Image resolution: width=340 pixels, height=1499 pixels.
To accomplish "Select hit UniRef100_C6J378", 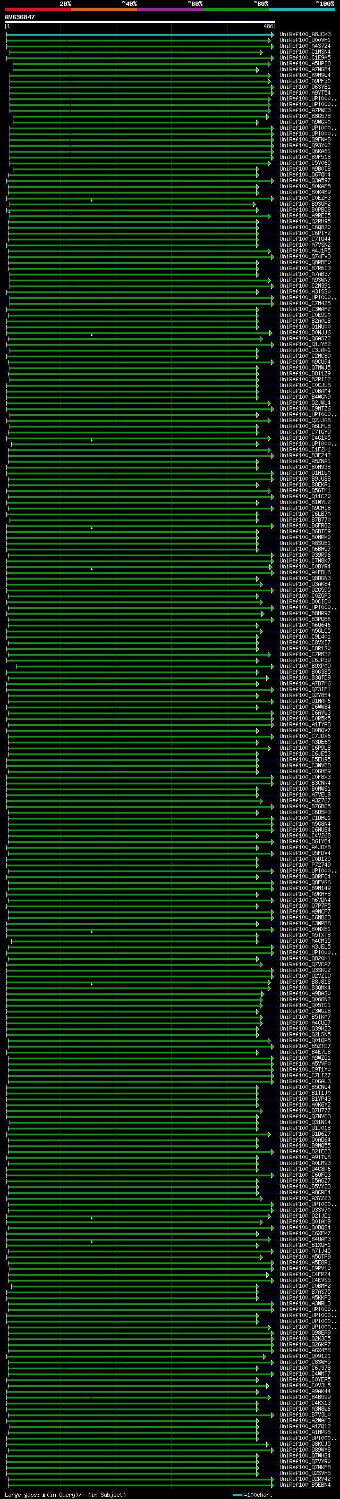I will point(305,1368).
